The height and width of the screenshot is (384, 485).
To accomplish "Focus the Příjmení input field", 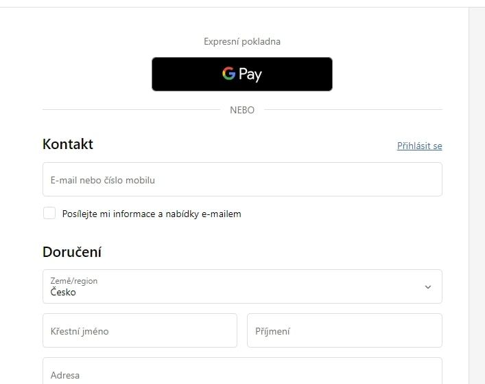I will [x=344, y=331].
